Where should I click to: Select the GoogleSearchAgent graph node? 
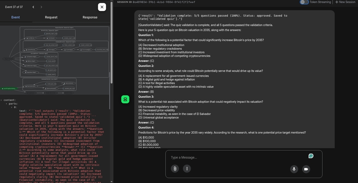click(x=31, y=72)
